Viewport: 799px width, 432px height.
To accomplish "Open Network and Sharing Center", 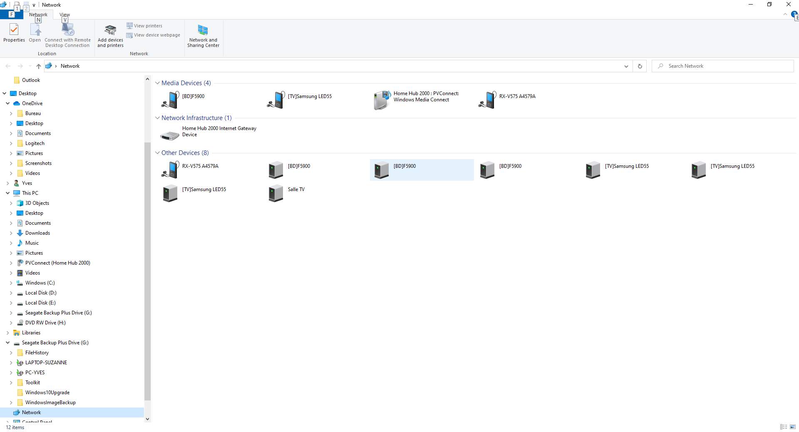I will click(203, 35).
